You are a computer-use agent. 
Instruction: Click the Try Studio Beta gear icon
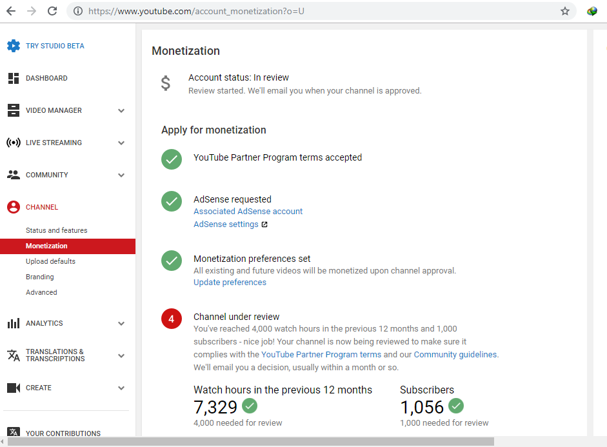[x=14, y=46]
